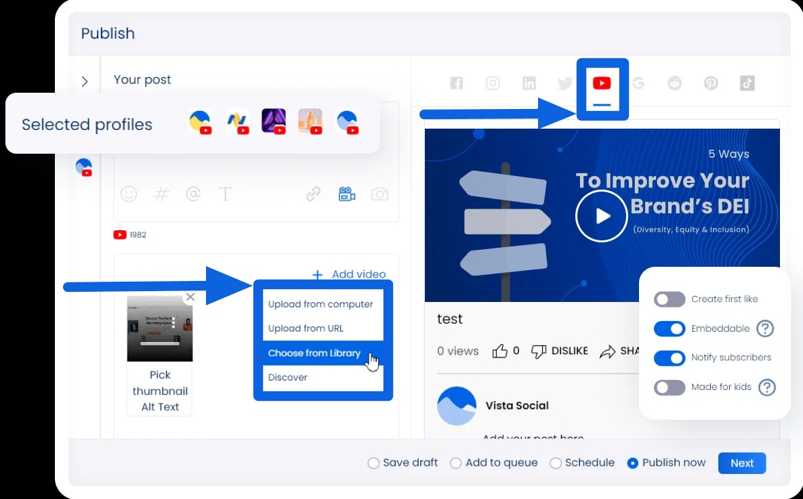Viewport: 803px width, 499px height.
Task: Disable the Embeddable toggle
Action: click(669, 328)
